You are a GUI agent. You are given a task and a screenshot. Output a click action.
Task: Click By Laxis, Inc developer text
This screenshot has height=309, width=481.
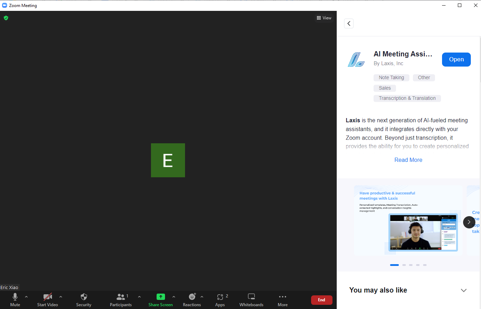pos(388,63)
